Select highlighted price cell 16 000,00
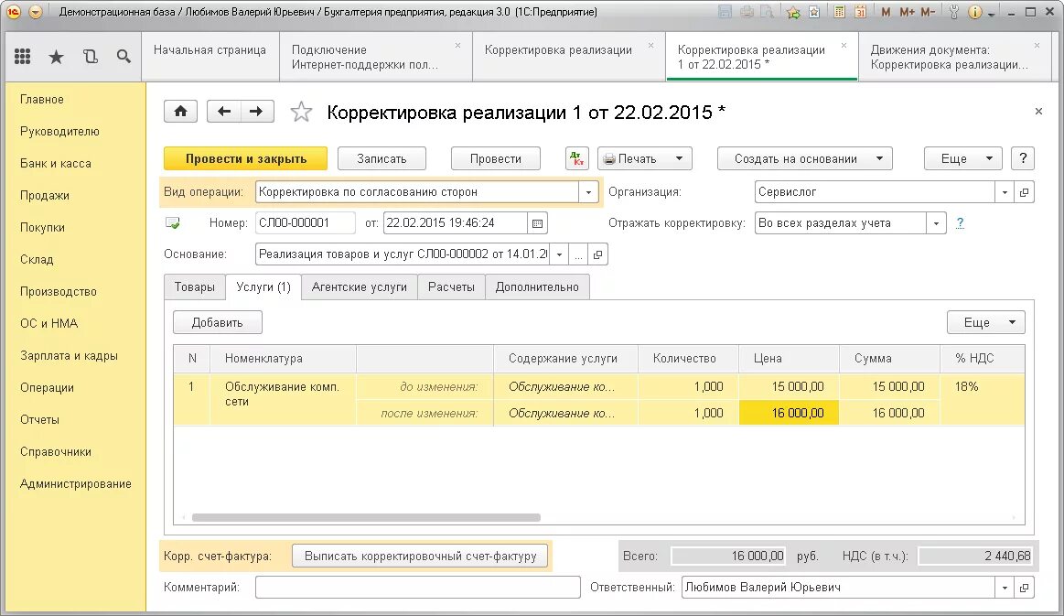The width and height of the screenshot is (1064, 616). (790, 413)
